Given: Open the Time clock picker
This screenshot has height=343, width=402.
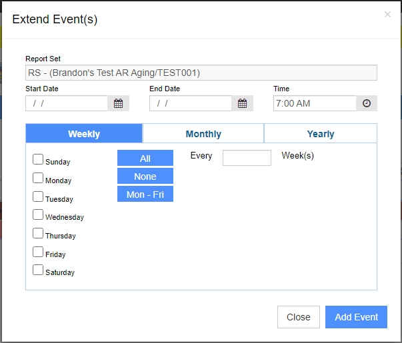Looking at the screenshot, I should click(367, 103).
